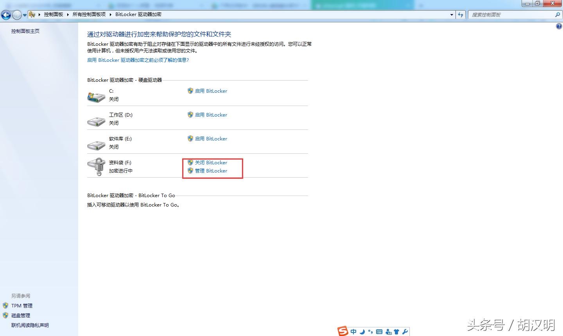The image size is (563, 336).
Task: Click the TPM 管理 shield icon
Action: point(5,305)
